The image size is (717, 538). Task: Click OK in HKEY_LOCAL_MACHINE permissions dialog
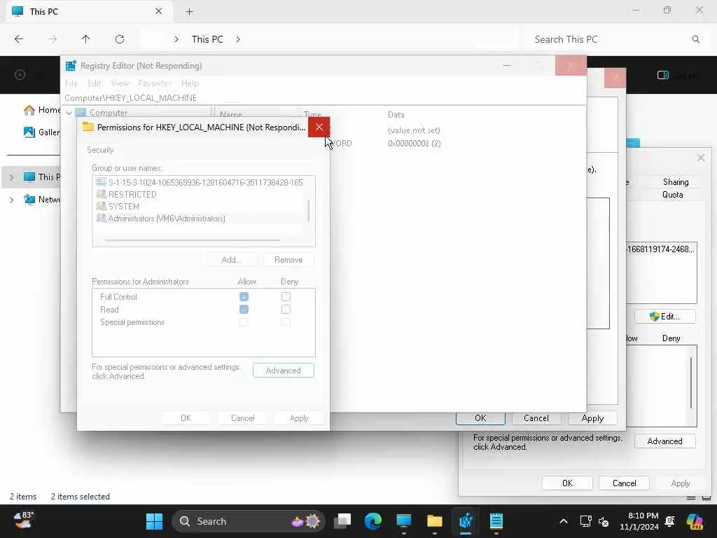[x=186, y=418]
